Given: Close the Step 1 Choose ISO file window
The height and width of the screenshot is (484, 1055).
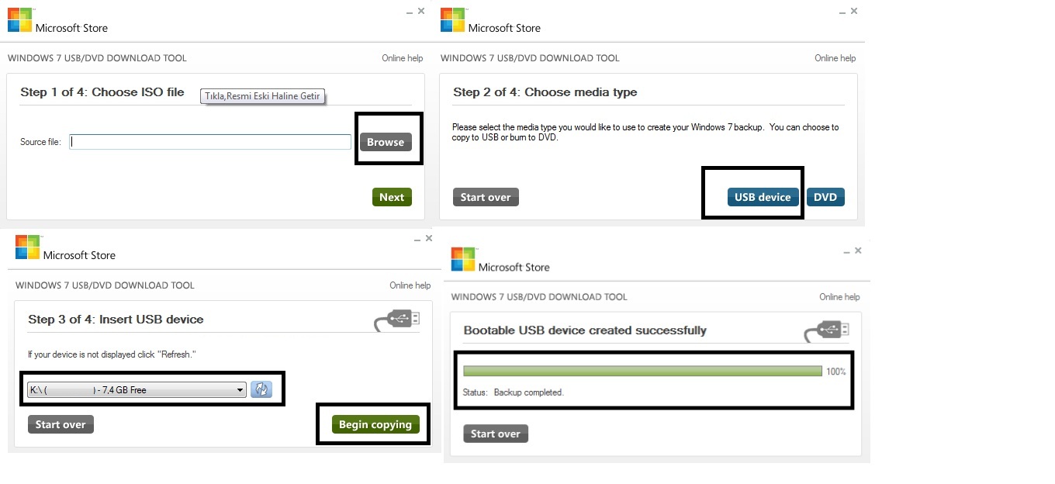Looking at the screenshot, I should tap(421, 11).
